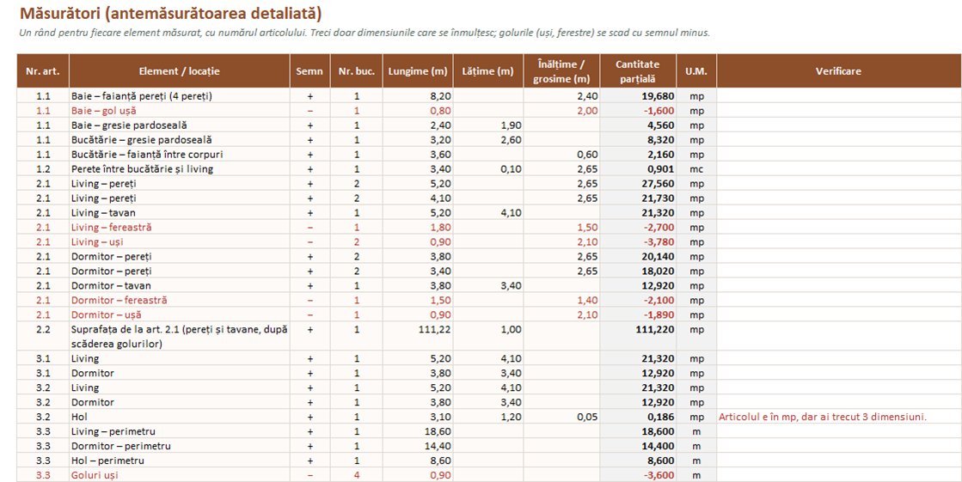962x482 pixels.
Task: Select partial quantity '8,600'
Action: tap(638, 461)
